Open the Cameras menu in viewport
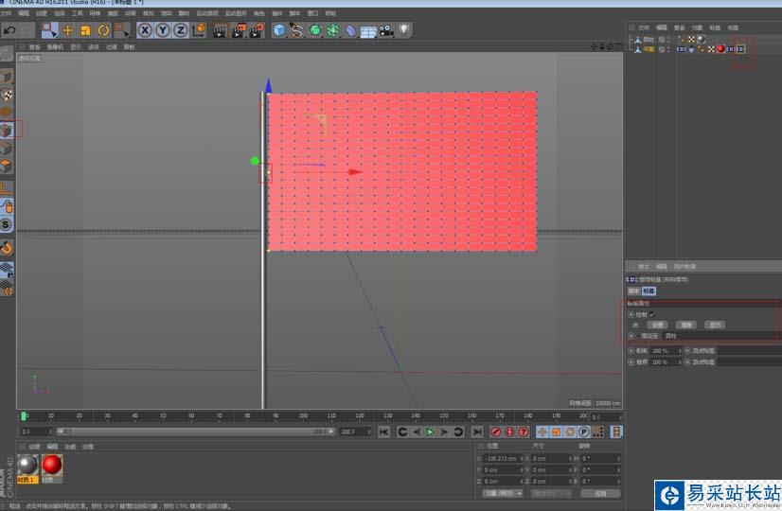This screenshot has width=782, height=511. click(55, 47)
